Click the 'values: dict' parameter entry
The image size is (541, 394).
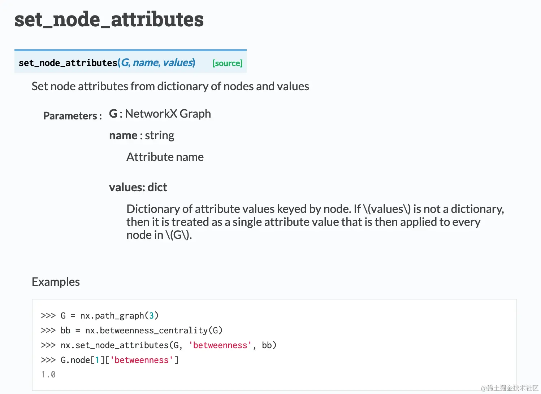(138, 188)
